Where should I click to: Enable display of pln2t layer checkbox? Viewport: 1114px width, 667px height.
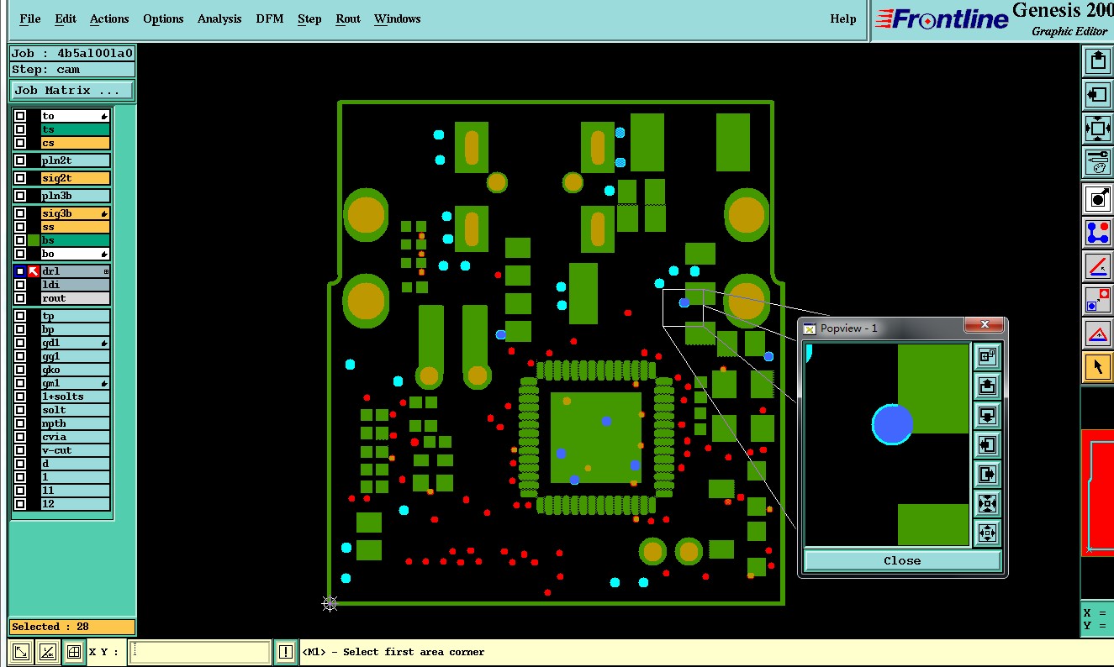click(x=20, y=160)
